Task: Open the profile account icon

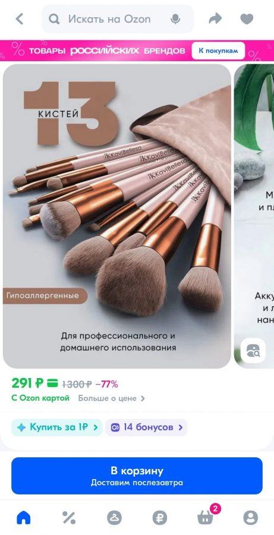Action: (x=250, y=518)
